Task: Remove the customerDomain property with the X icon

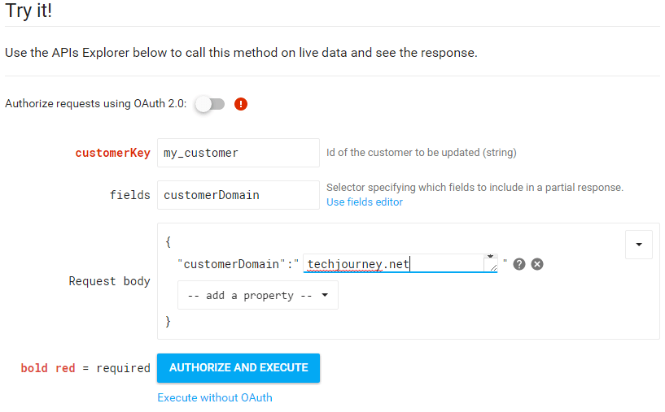Action: 537,264
